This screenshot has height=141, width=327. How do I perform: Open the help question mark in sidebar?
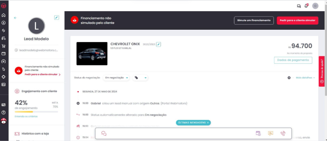(3, 112)
